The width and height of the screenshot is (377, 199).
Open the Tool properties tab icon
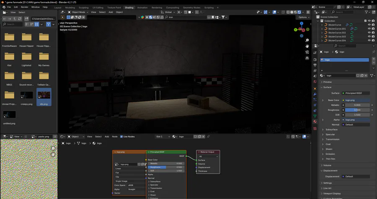click(x=315, y=53)
